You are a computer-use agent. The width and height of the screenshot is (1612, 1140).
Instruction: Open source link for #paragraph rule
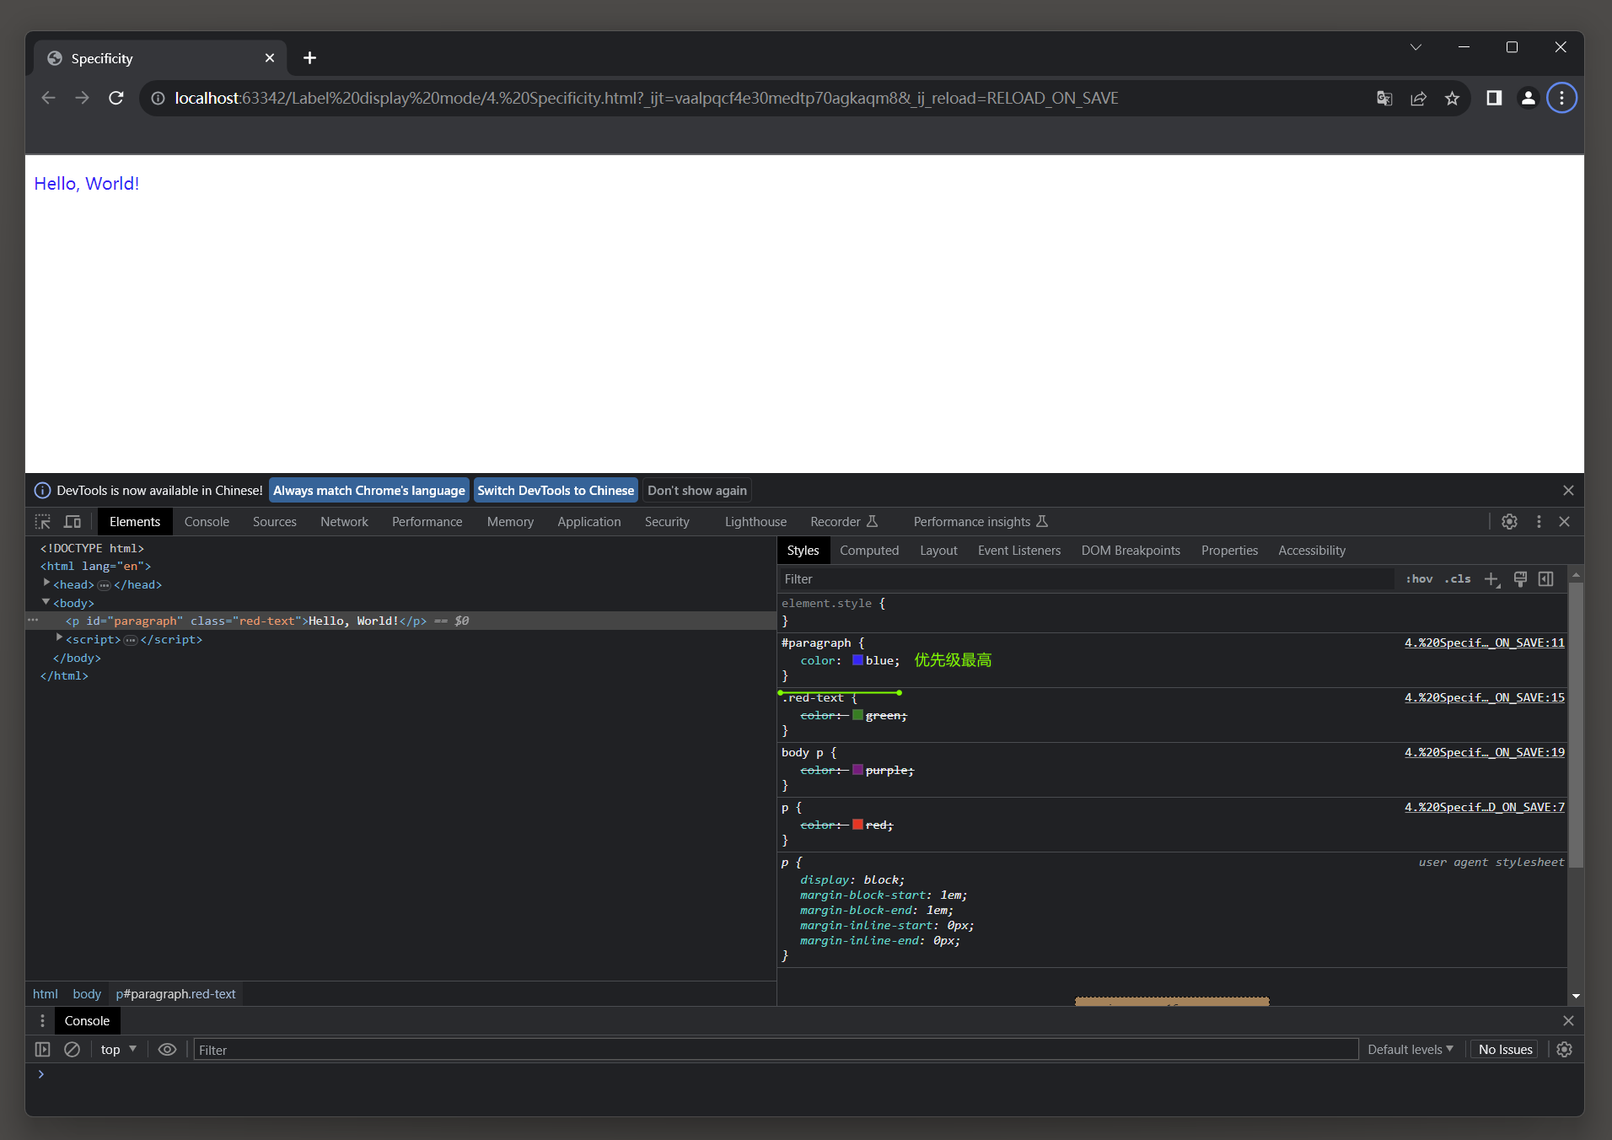(1484, 643)
